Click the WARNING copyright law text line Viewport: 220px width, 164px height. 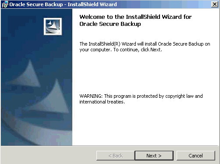(141, 96)
